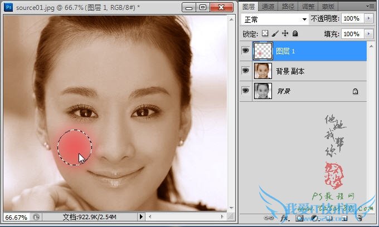Switch to the 调整 tab
The image size is (379, 227).
(308, 7)
